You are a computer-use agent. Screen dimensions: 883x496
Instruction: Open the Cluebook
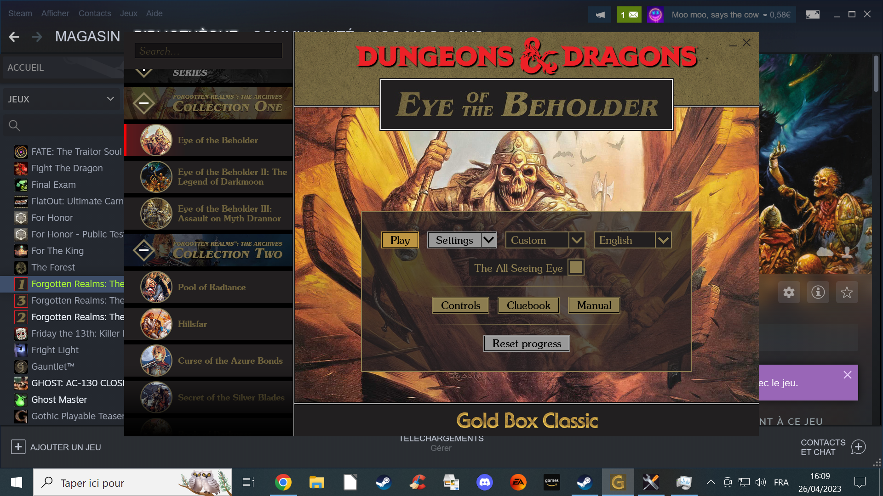[528, 305]
